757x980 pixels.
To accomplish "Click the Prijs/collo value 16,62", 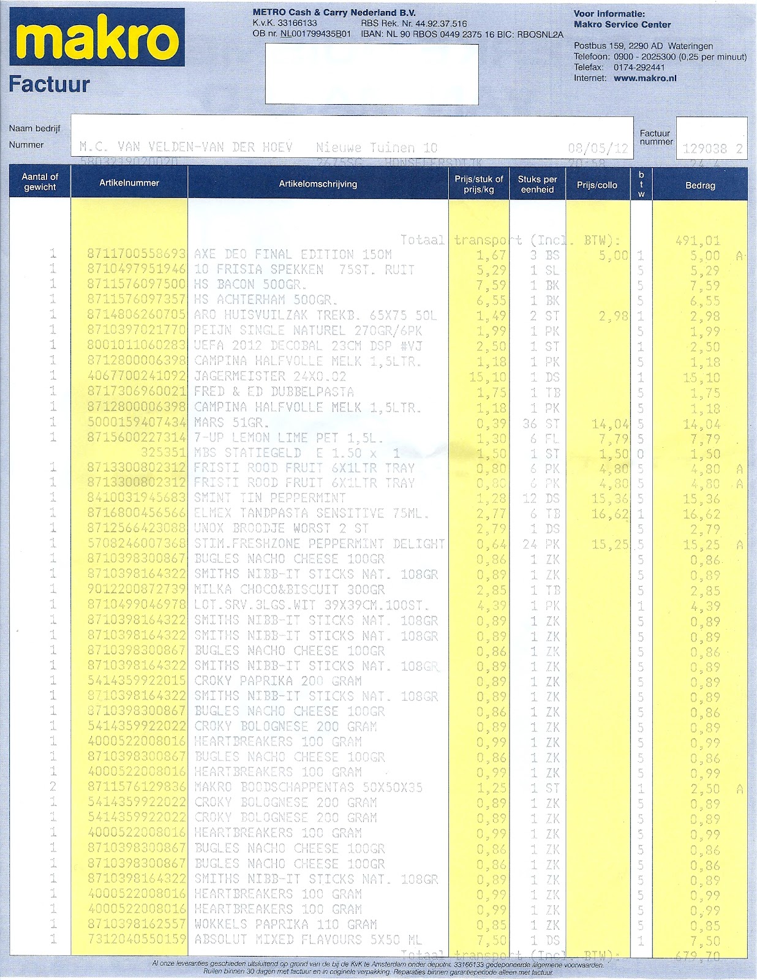I will click(x=609, y=514).
